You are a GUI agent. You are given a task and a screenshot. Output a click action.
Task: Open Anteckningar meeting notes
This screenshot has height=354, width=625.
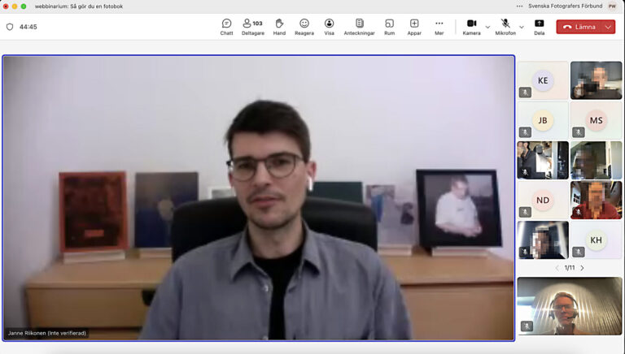pyautogui.click(x=359, y=27)
